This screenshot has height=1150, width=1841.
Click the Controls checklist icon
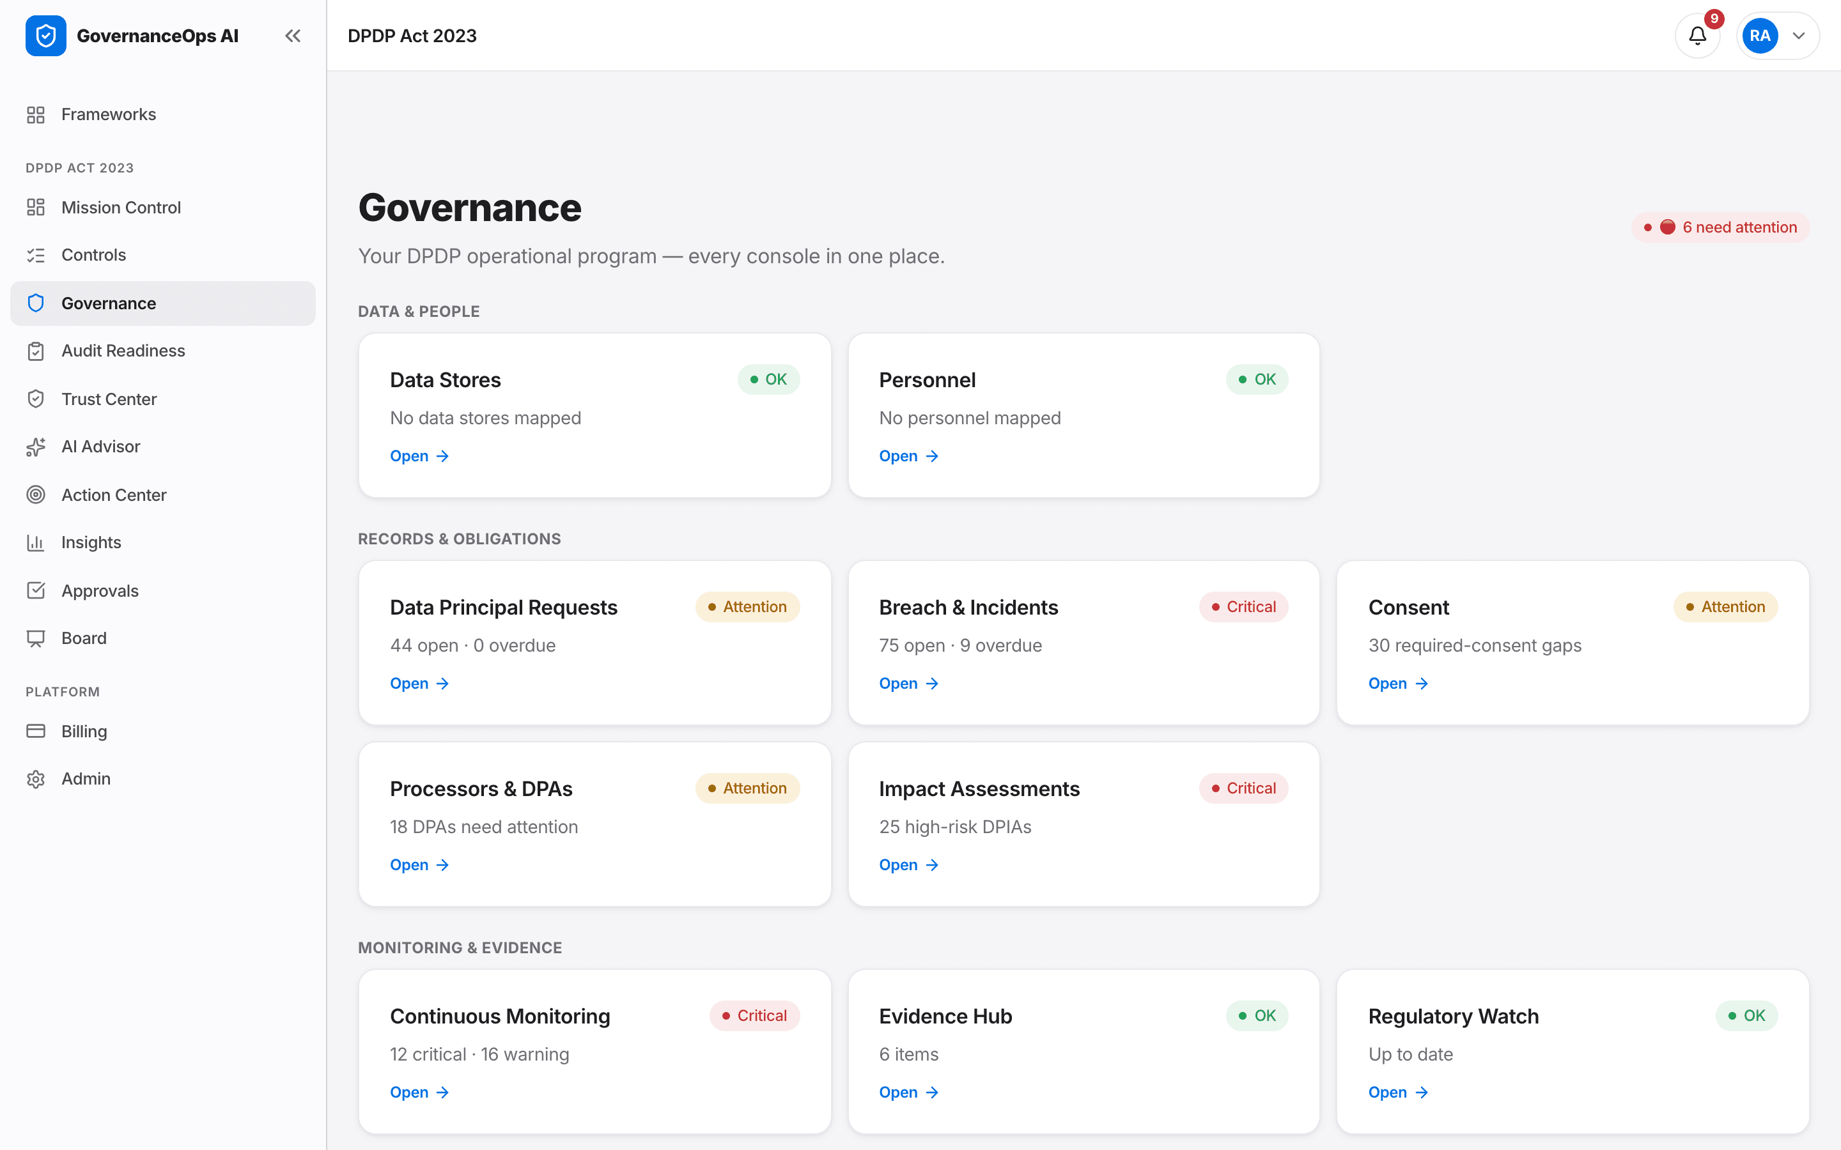[36, 255]
